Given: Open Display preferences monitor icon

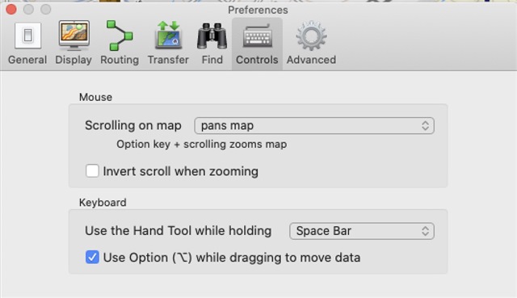Looking at the screenshot, I should tap(74, 36).
